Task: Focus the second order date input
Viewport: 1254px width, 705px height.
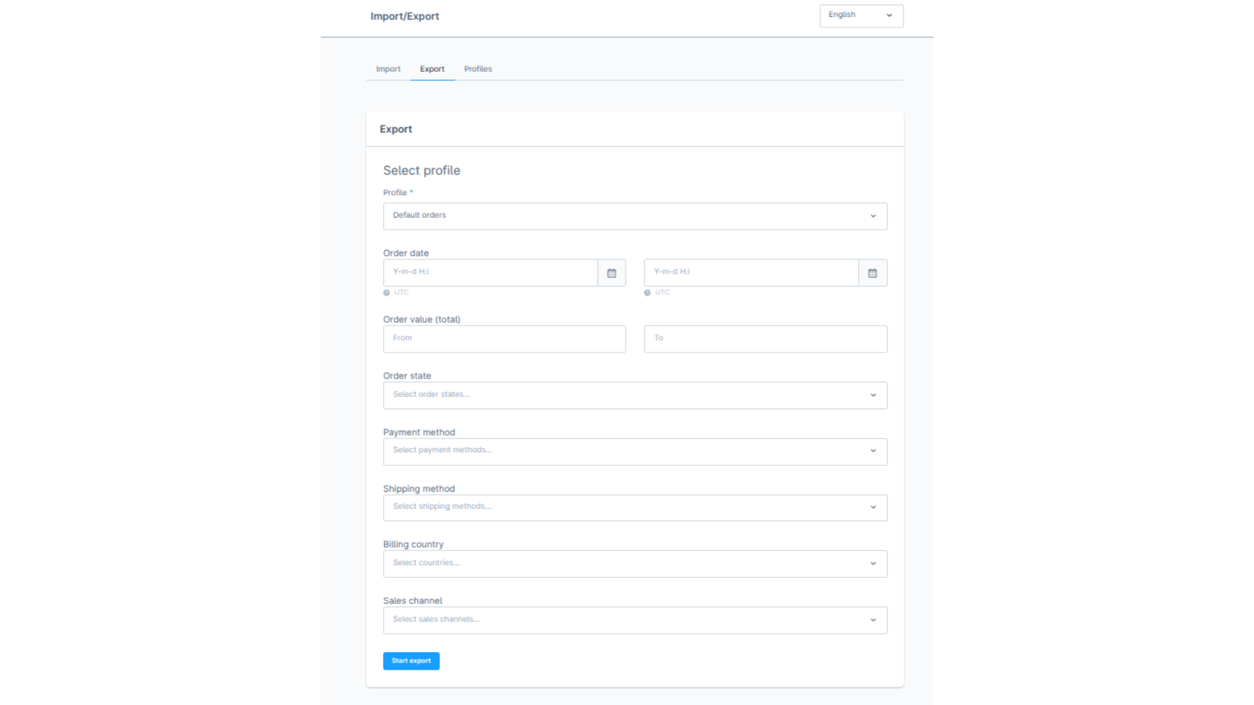Action: coord(751,273)
